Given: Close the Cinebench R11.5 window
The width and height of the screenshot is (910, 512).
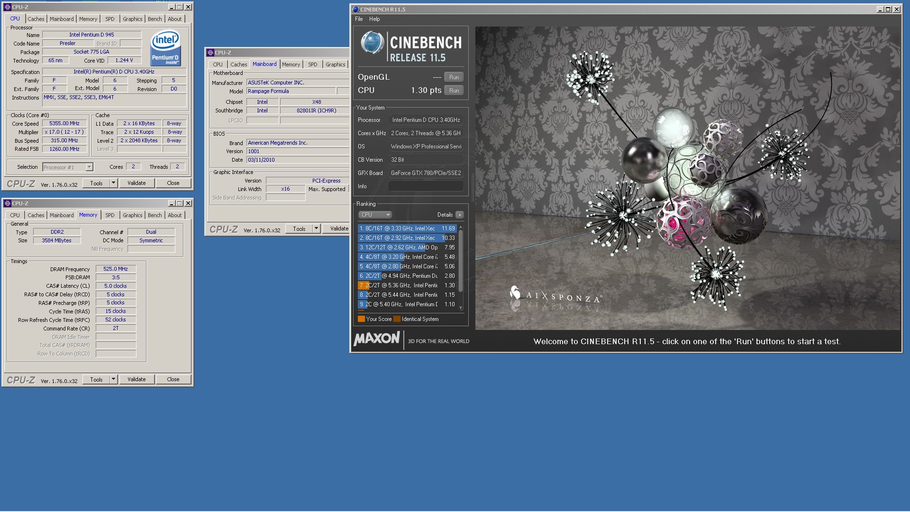Looking at the screenshot, I should coord(897,9).
